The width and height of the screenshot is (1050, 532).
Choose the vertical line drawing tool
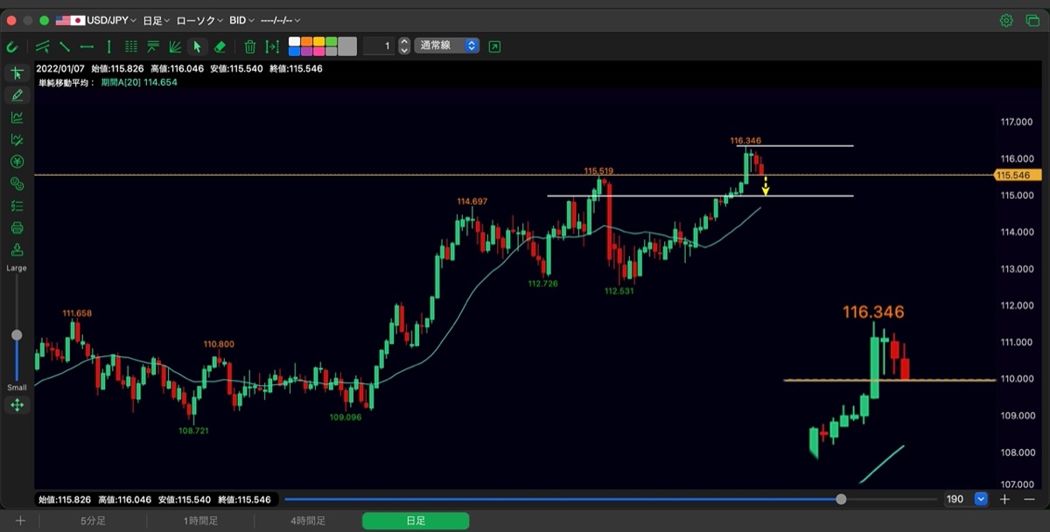(108, 46)
